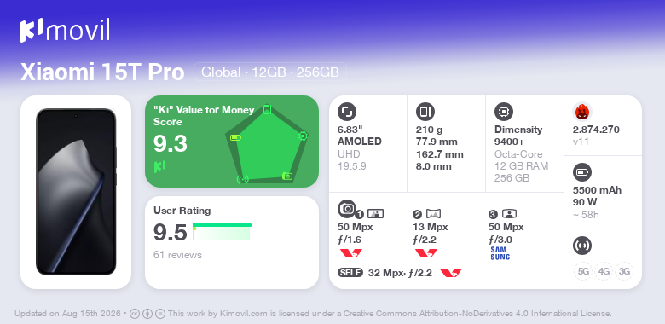Click the Kimovil.com license text link
The image size is (665, 324).
tap(244, 315)
